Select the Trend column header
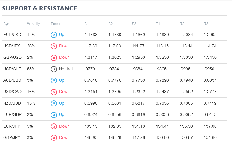 click(56, 24)
